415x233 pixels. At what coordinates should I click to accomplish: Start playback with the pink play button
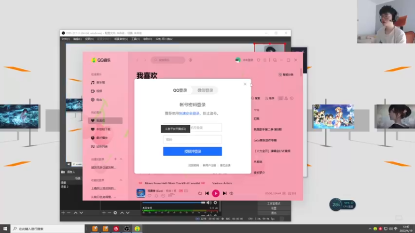216,193
